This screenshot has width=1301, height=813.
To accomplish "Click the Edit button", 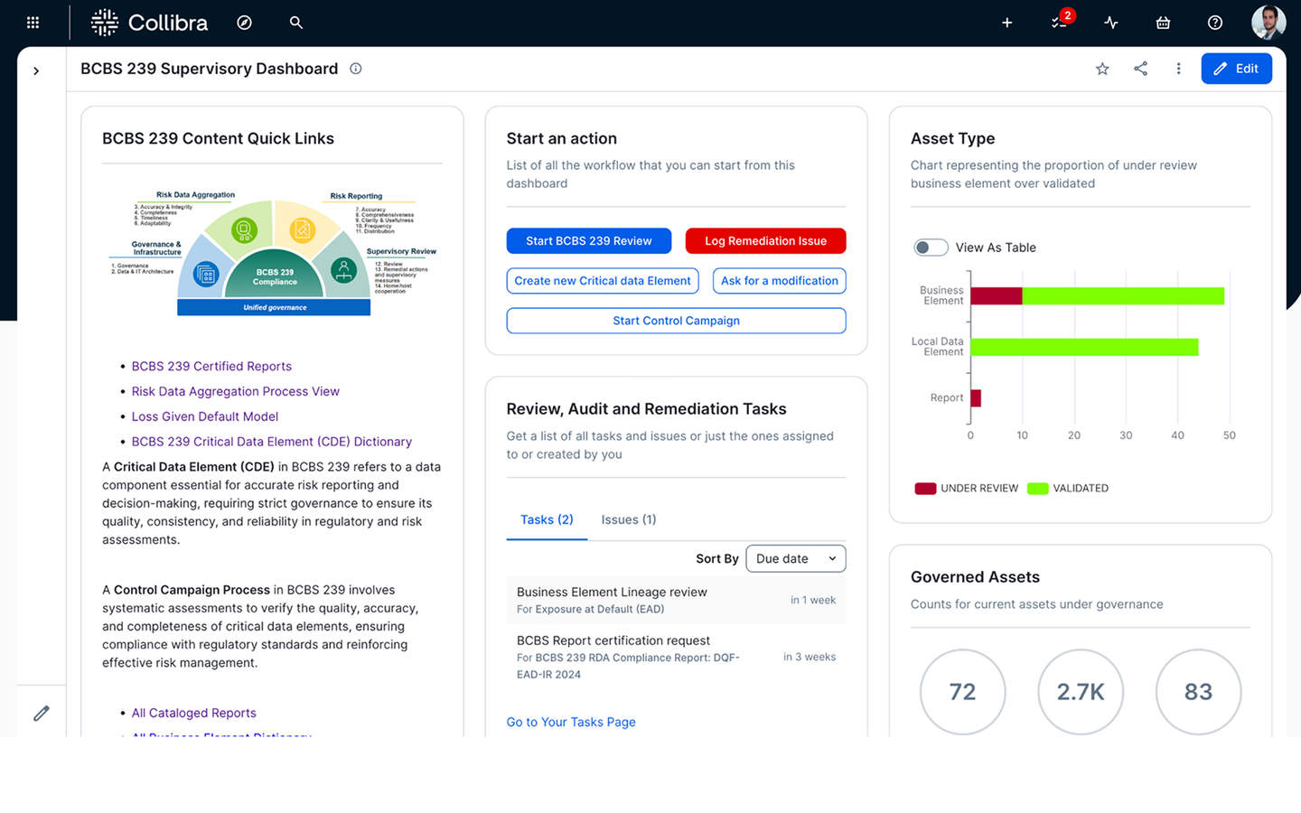I will click(1236, 69).
